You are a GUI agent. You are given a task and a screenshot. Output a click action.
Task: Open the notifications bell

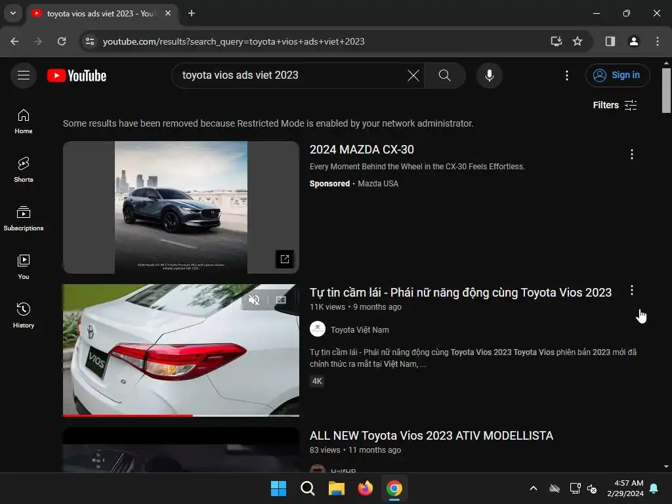(x=654, y=488)
